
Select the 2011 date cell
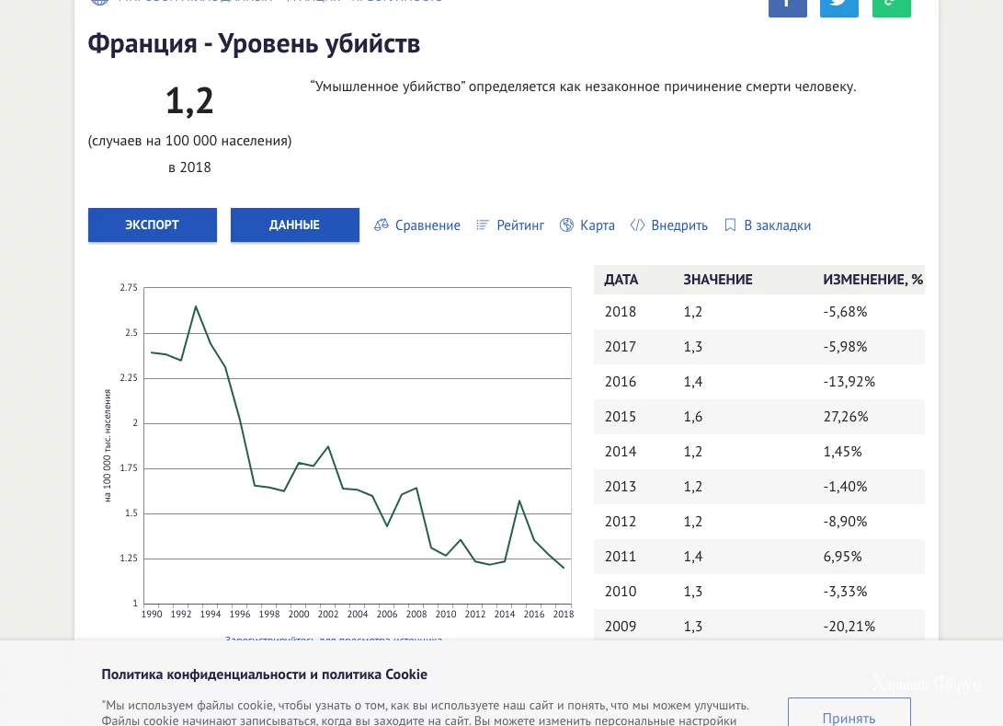[621, 557]
